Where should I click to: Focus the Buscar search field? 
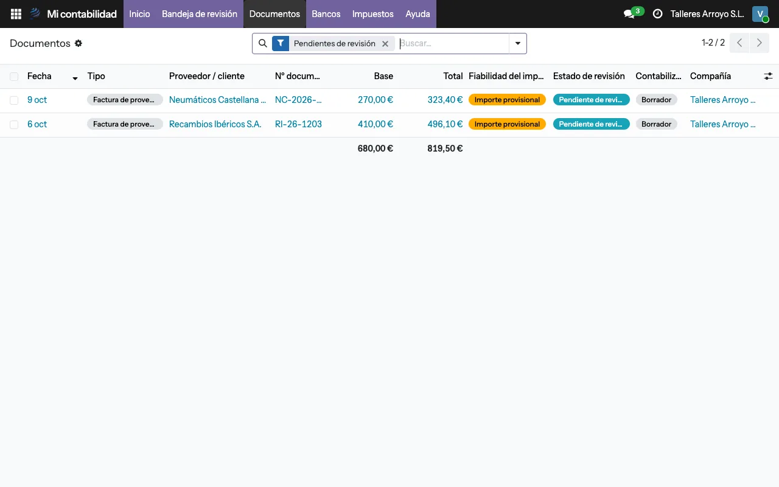[453, 43]
